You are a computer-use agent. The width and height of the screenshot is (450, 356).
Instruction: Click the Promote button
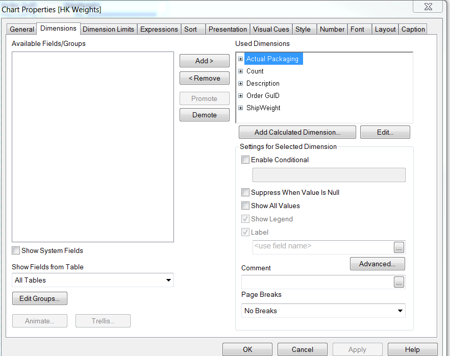(204, 98)
